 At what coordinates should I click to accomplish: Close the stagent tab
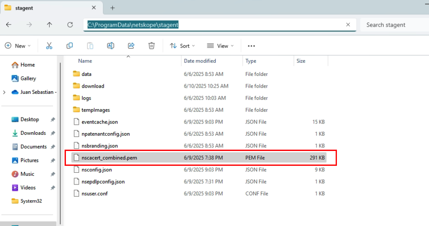(x=93, y=8)
